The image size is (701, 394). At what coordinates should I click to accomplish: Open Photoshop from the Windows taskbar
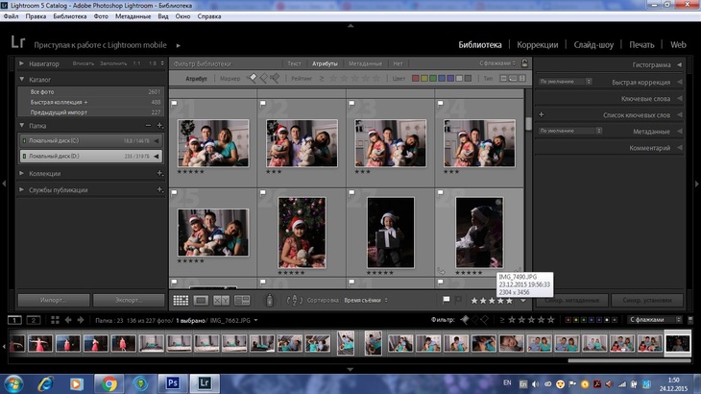click(174, 383)
